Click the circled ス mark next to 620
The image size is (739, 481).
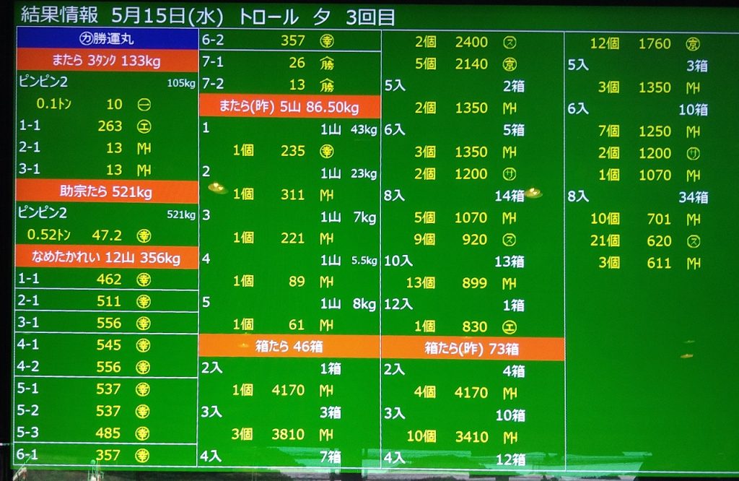[x=694, y=241]
